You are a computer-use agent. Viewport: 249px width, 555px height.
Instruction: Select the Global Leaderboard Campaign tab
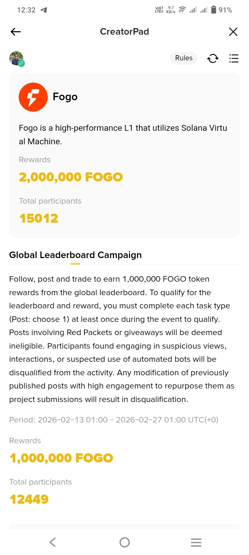(x=75, y=255)
